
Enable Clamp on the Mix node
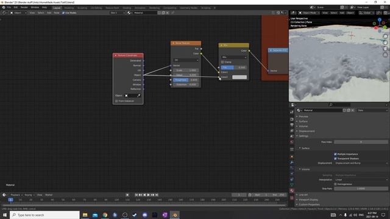[222, 62]
